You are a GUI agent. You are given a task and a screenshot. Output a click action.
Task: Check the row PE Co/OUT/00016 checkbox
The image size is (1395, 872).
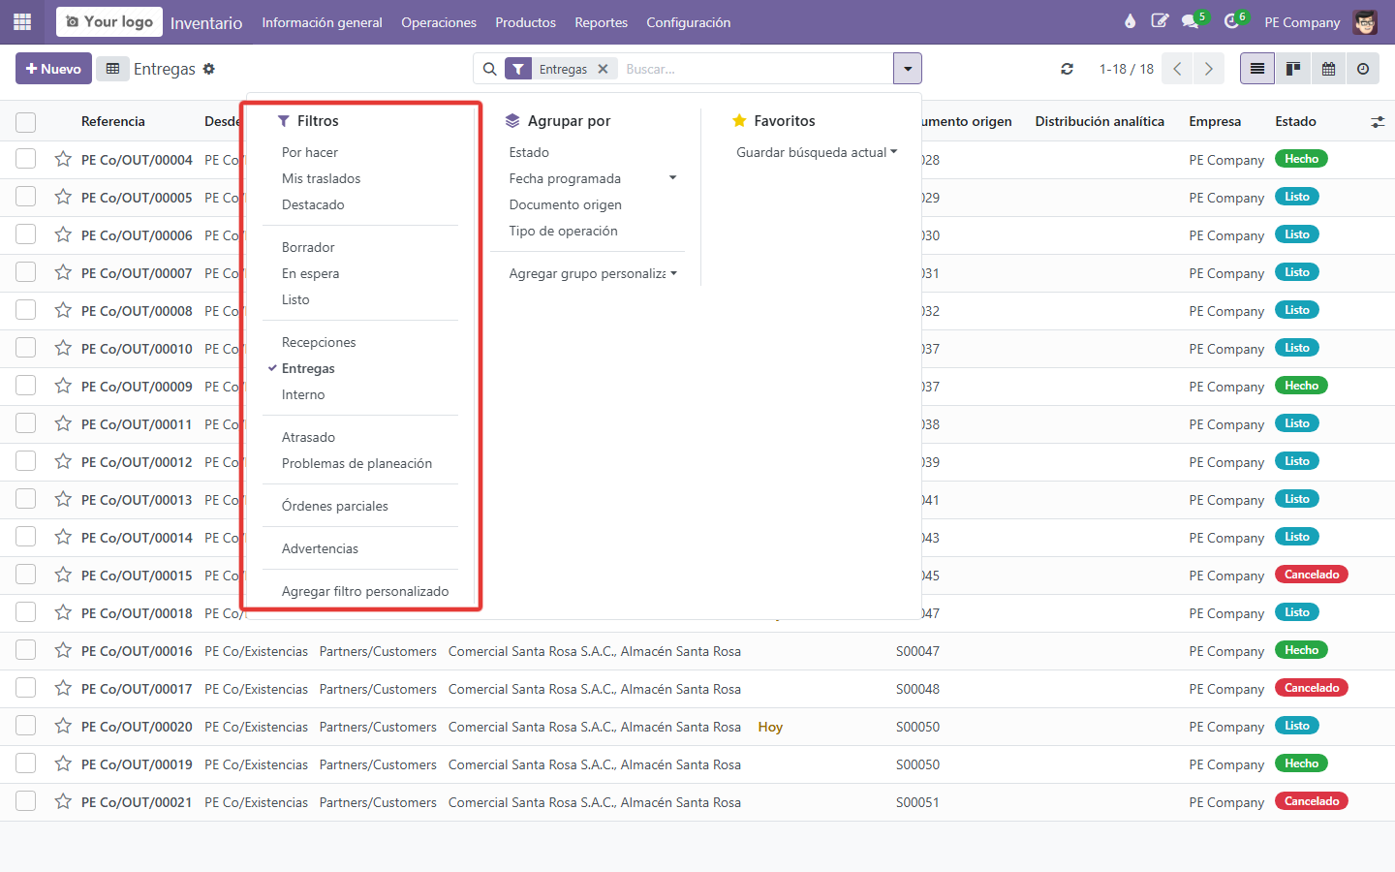coord(26,650)
